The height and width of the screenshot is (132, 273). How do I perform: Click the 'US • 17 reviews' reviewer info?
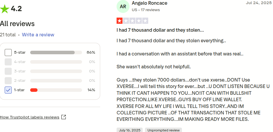[146, 10]
